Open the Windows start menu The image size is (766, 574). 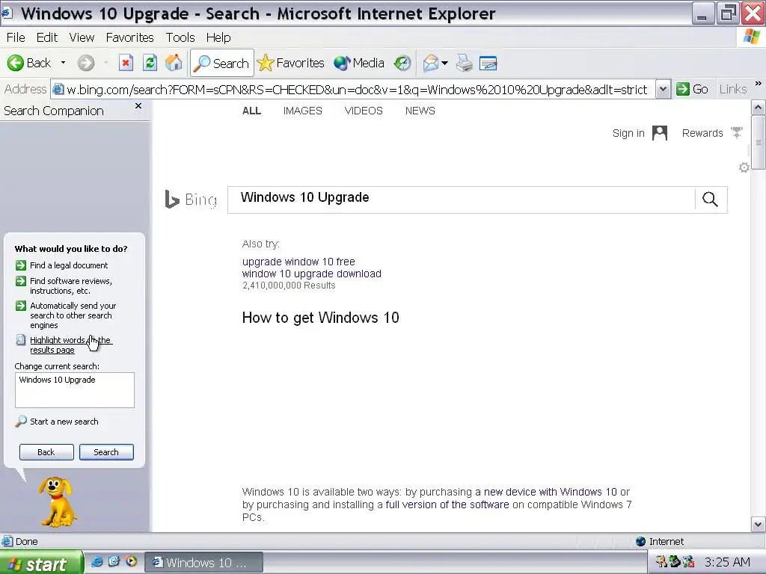(41, 563)
